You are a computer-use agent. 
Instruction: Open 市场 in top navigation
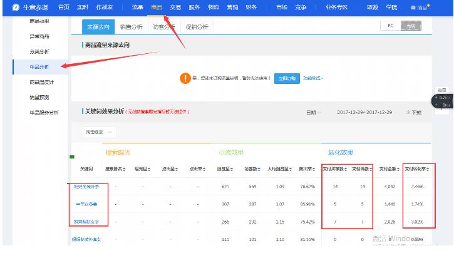point(282,8)
